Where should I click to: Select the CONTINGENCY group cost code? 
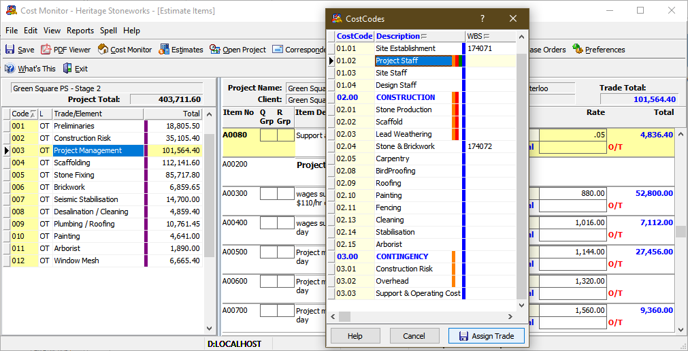(422, 256)
